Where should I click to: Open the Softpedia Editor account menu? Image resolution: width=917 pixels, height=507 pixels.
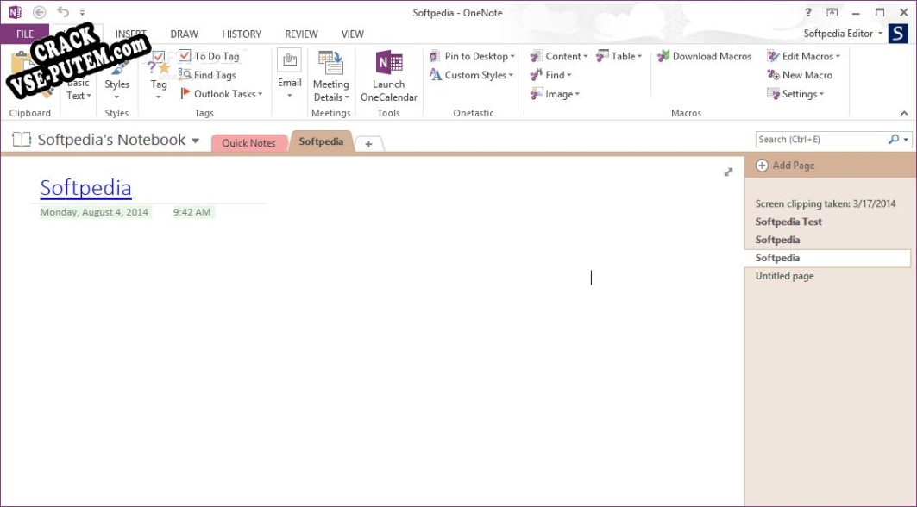pyautogui.click(x=843, y=34)
